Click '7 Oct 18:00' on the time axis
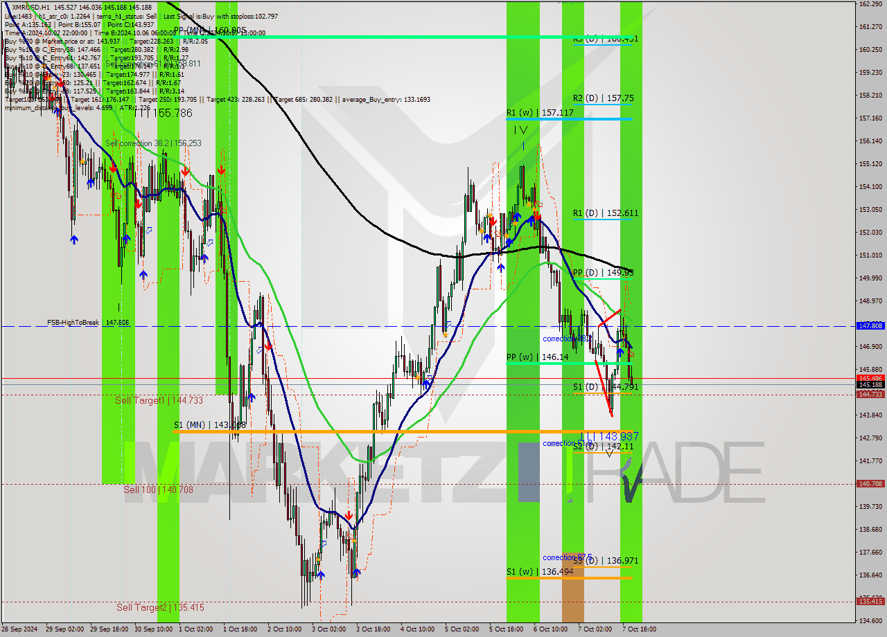Screen dimensions: 887x637 (x=639, y=629)
